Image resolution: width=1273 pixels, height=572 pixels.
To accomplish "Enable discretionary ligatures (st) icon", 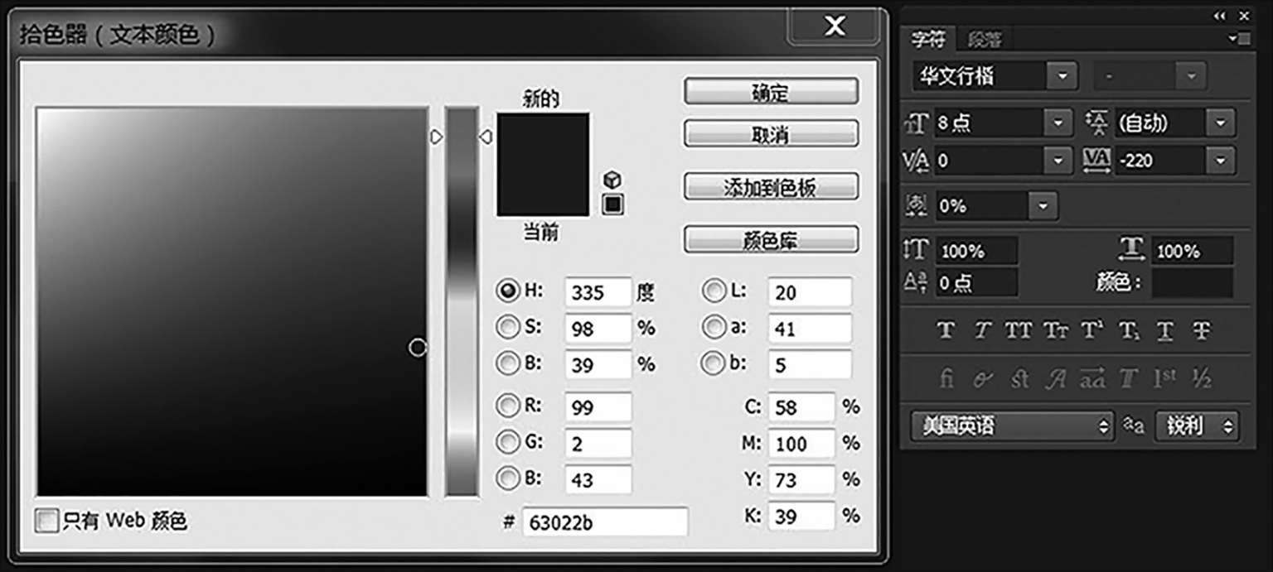I will pos(1019,378).
